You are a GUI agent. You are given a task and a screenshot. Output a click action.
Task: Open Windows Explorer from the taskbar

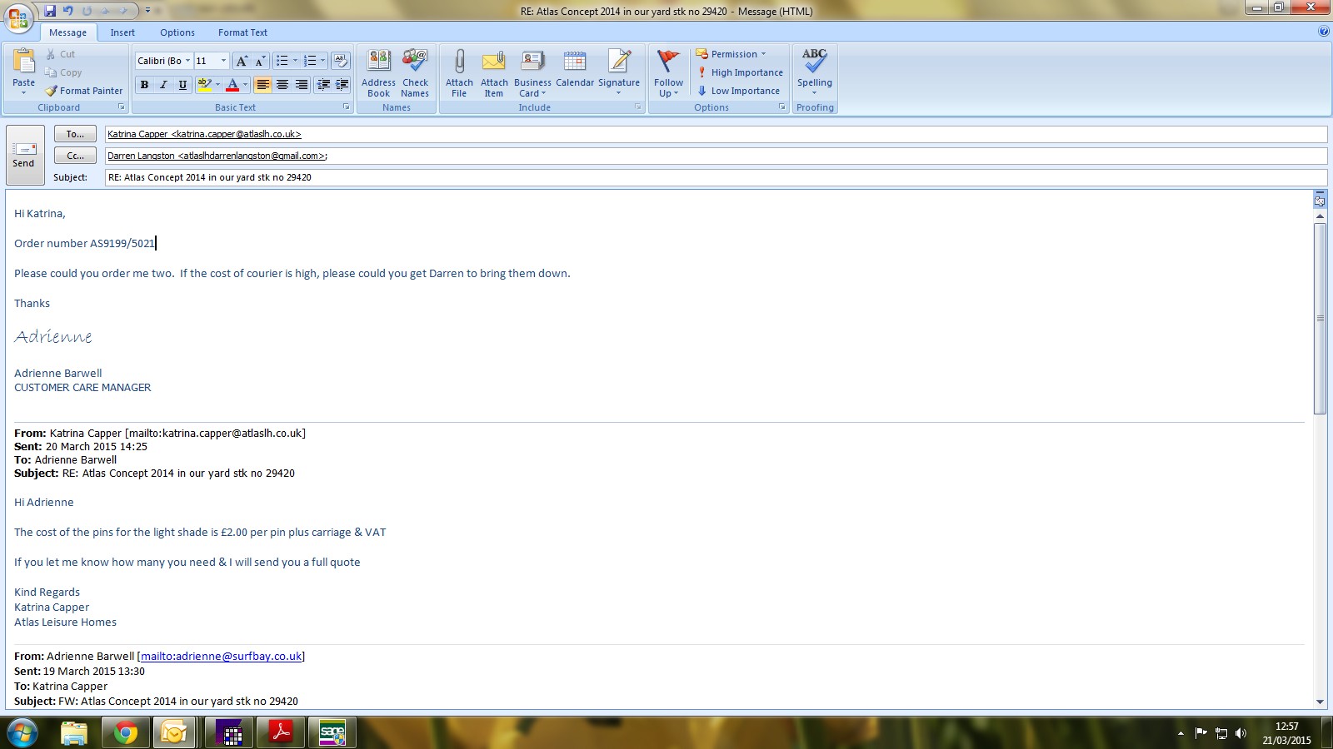[x=74, y=733]
